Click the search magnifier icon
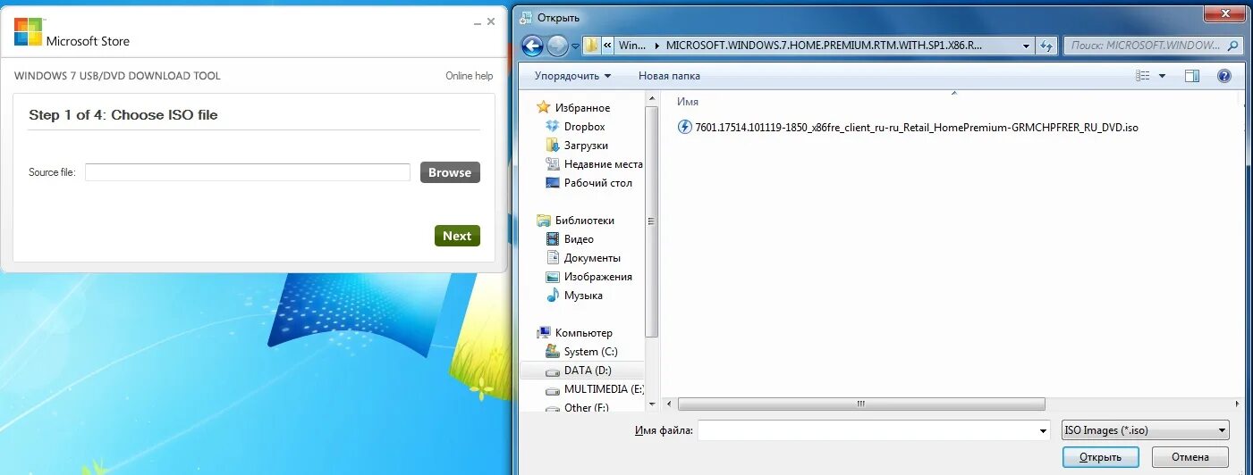The height and width of the screenshot is (475, 1253). coord(1234,45)
